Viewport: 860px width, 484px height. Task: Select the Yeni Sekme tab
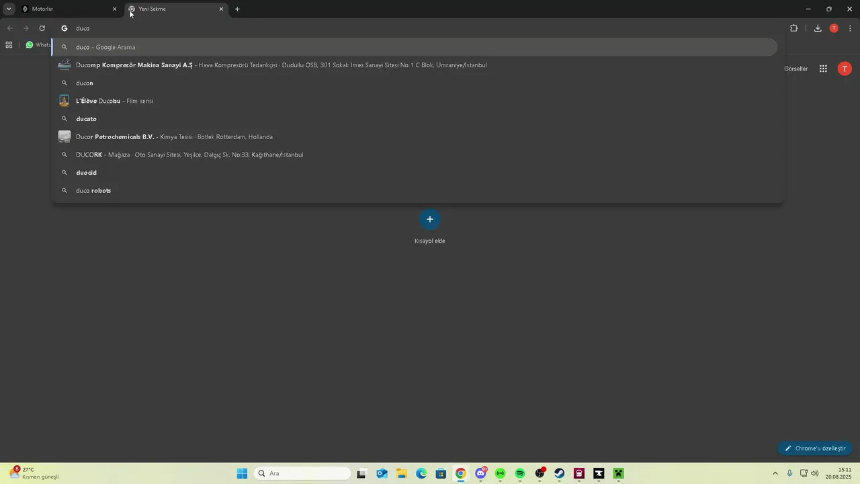175,9
